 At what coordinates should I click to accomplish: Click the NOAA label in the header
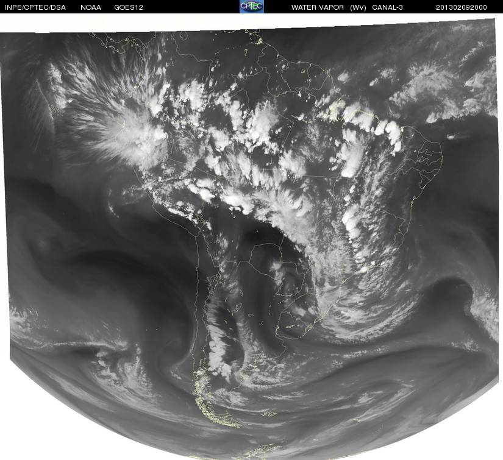pyautogui.click(x=91, y=7)
